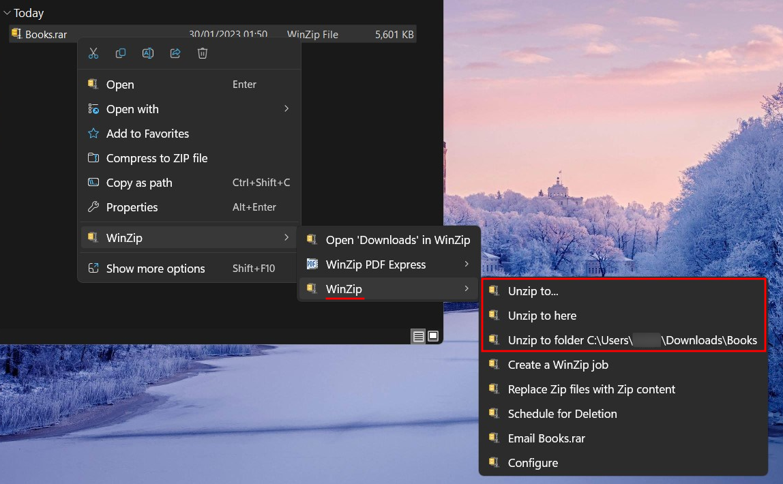Switch to large thumbnails view icon

(x=433, y=336)
